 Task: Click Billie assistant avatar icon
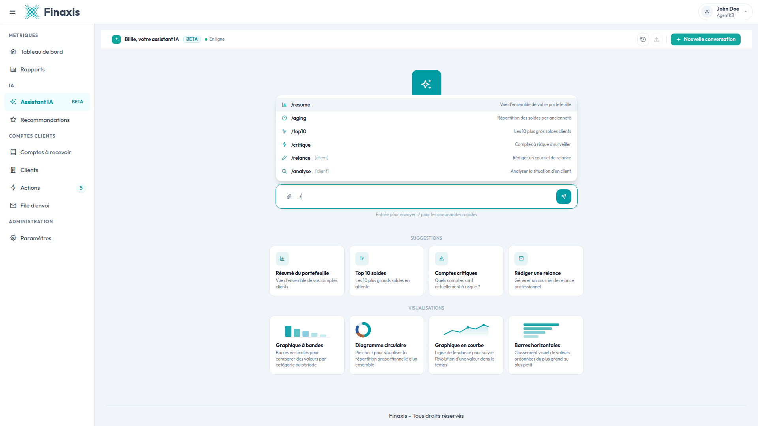pyautogui.click(x=116, y=39)
